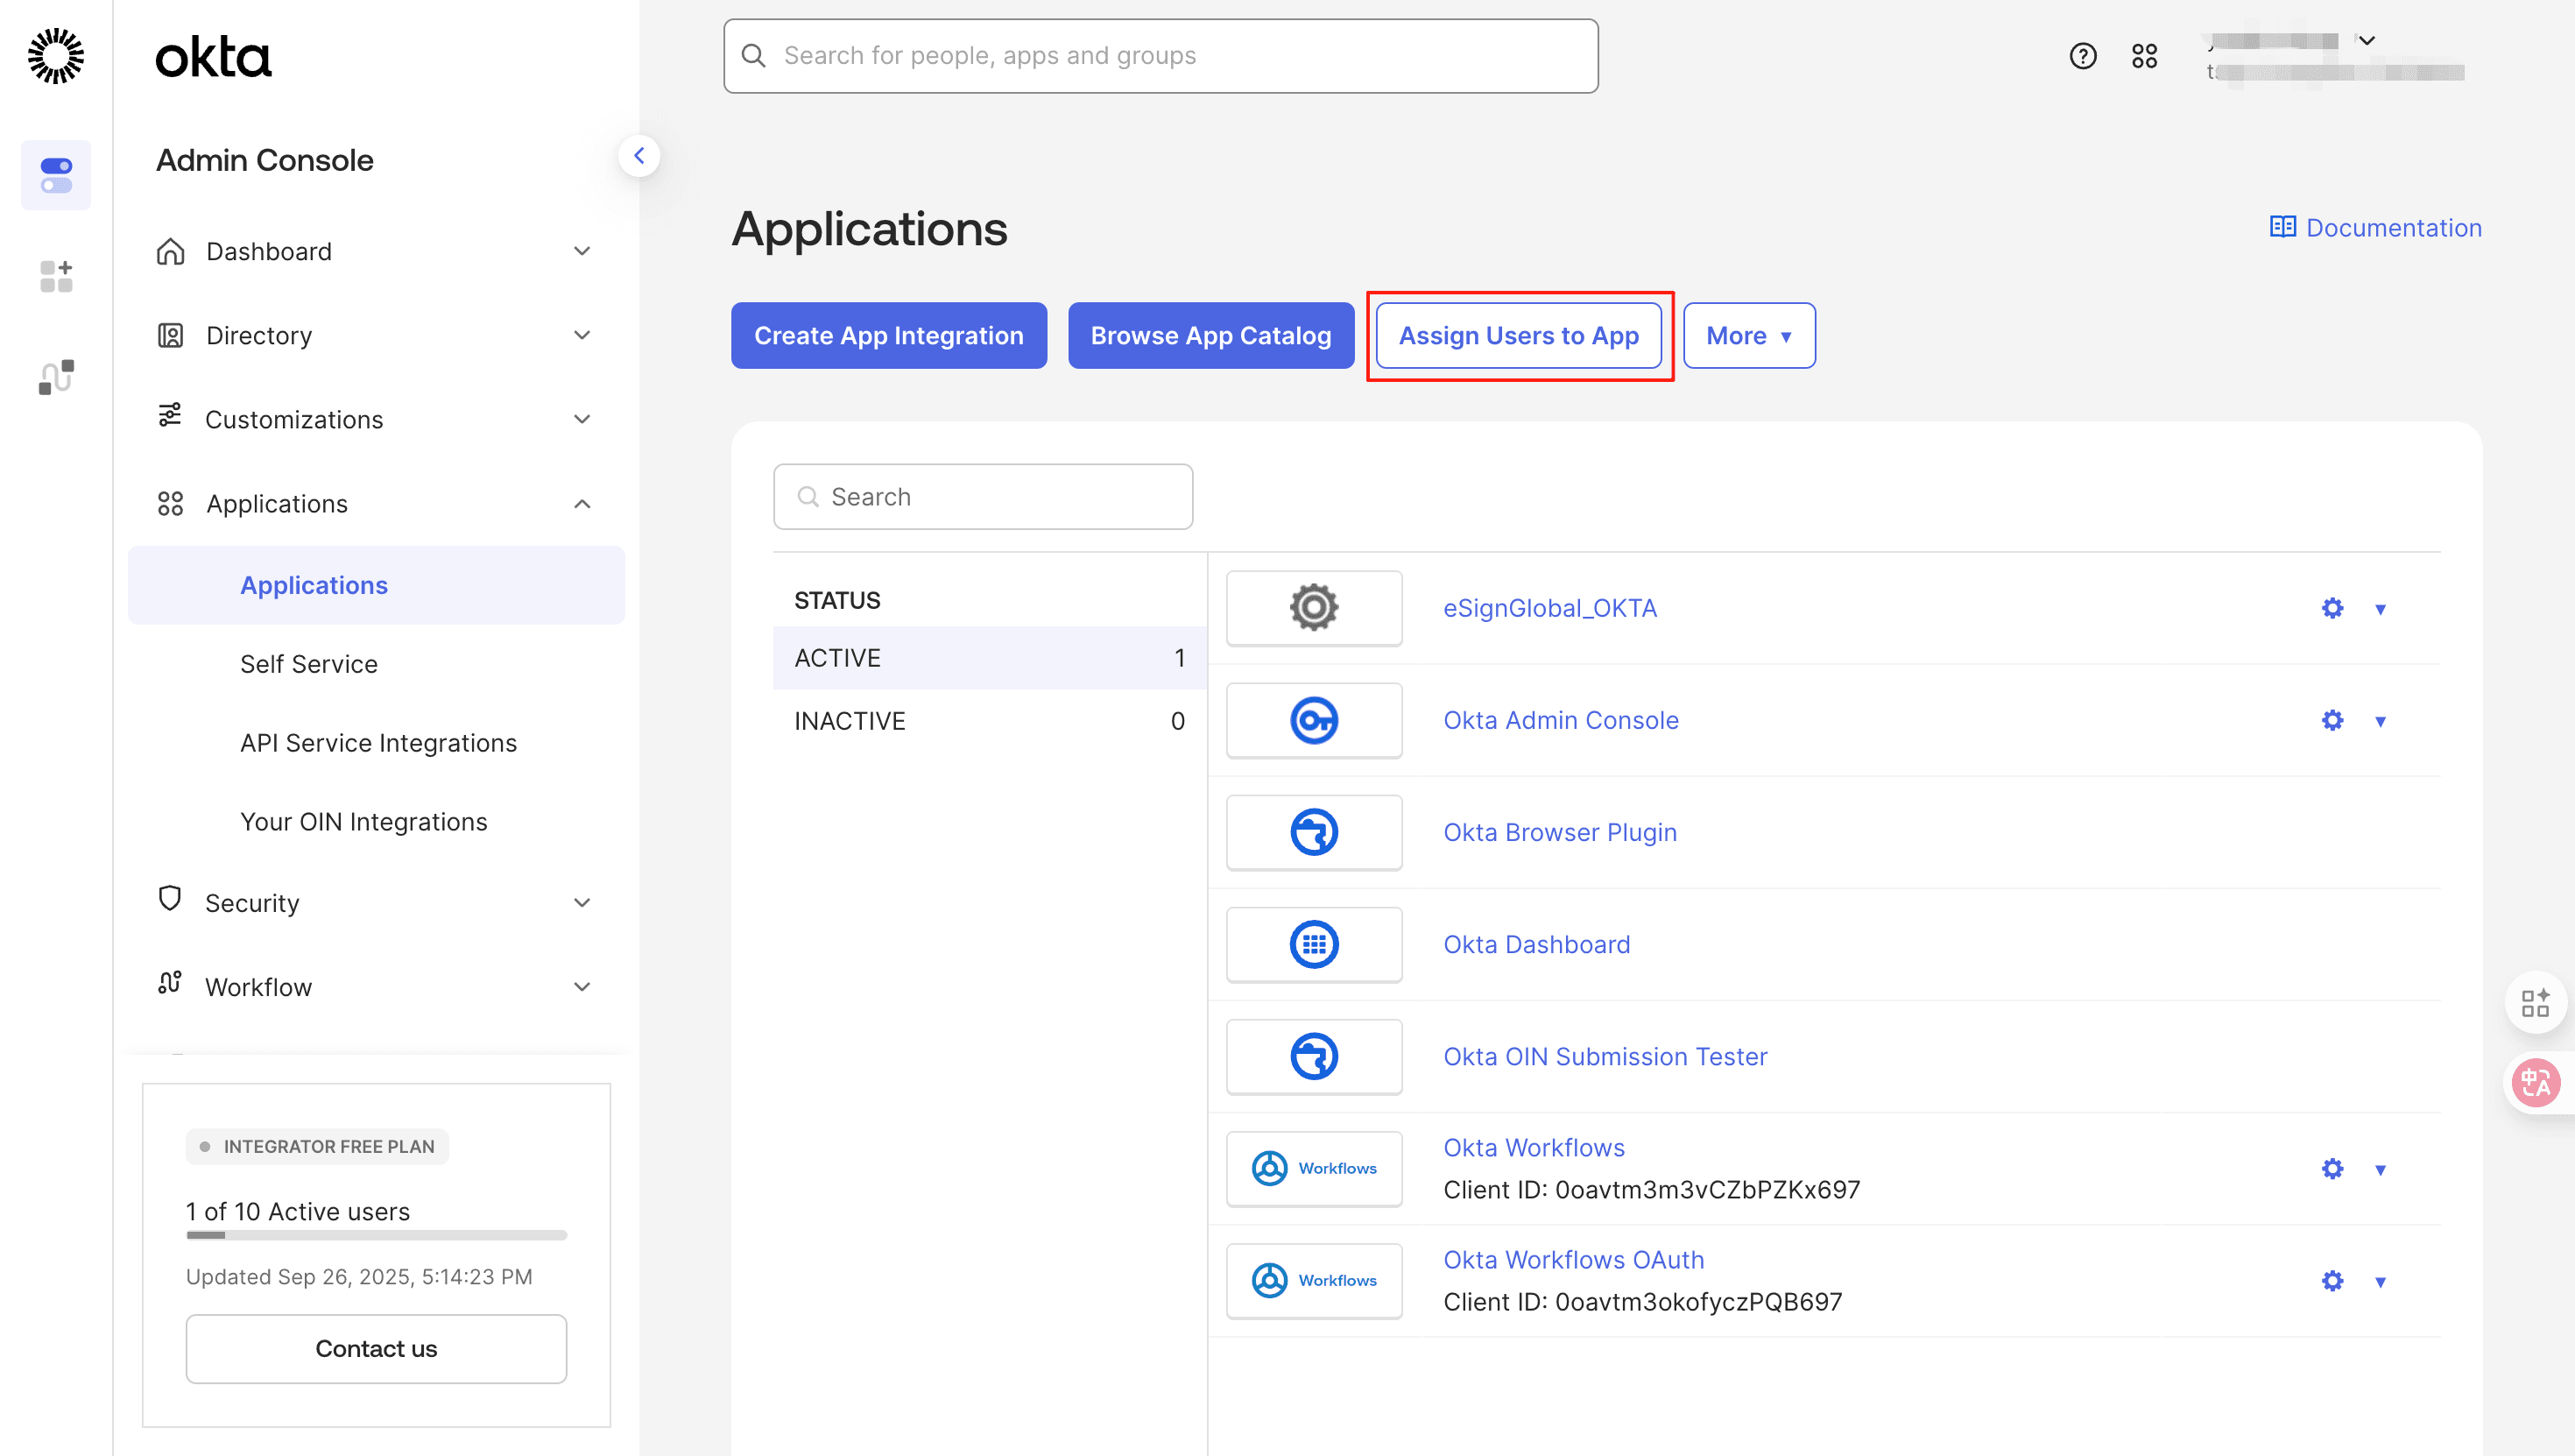Open the More dropdown button
Image resolution: width=2575 pixels, height=1456 pixels.
(x=1748, y=336)
